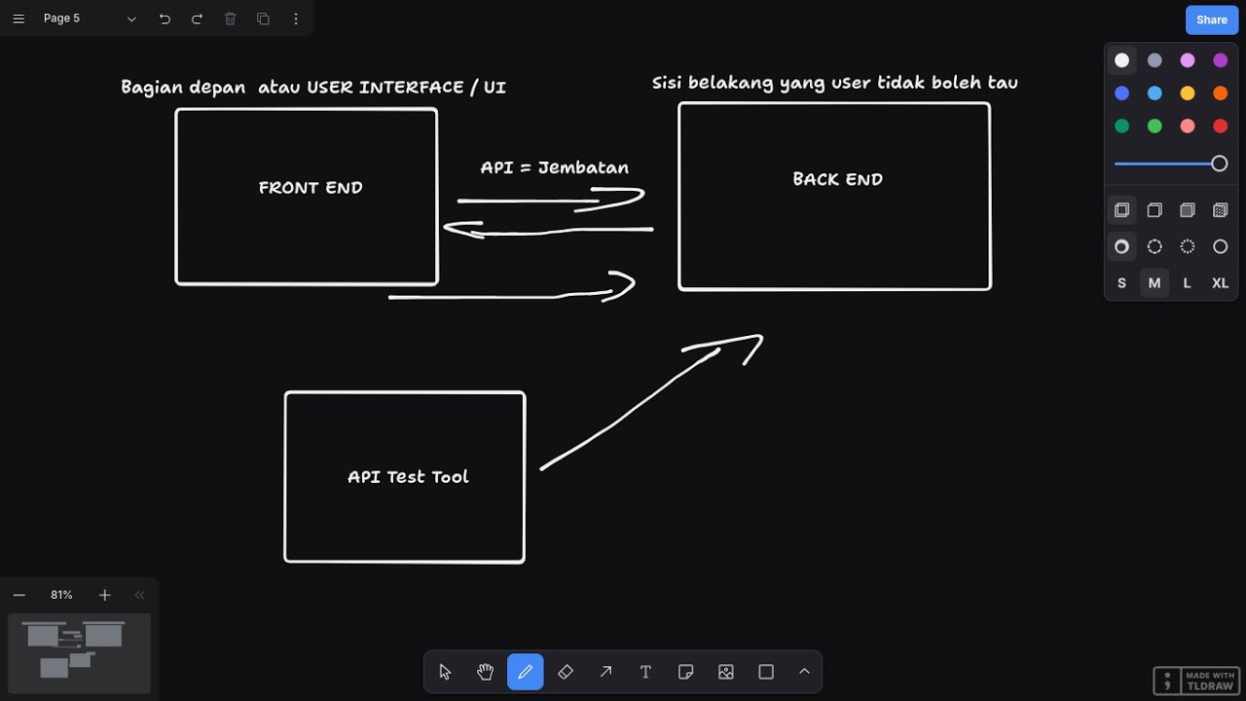Image resolution: width=1246 pixels, height=701 pixels.
Task: Click the Bagian depan heading text
Action: tap(313, 88)
